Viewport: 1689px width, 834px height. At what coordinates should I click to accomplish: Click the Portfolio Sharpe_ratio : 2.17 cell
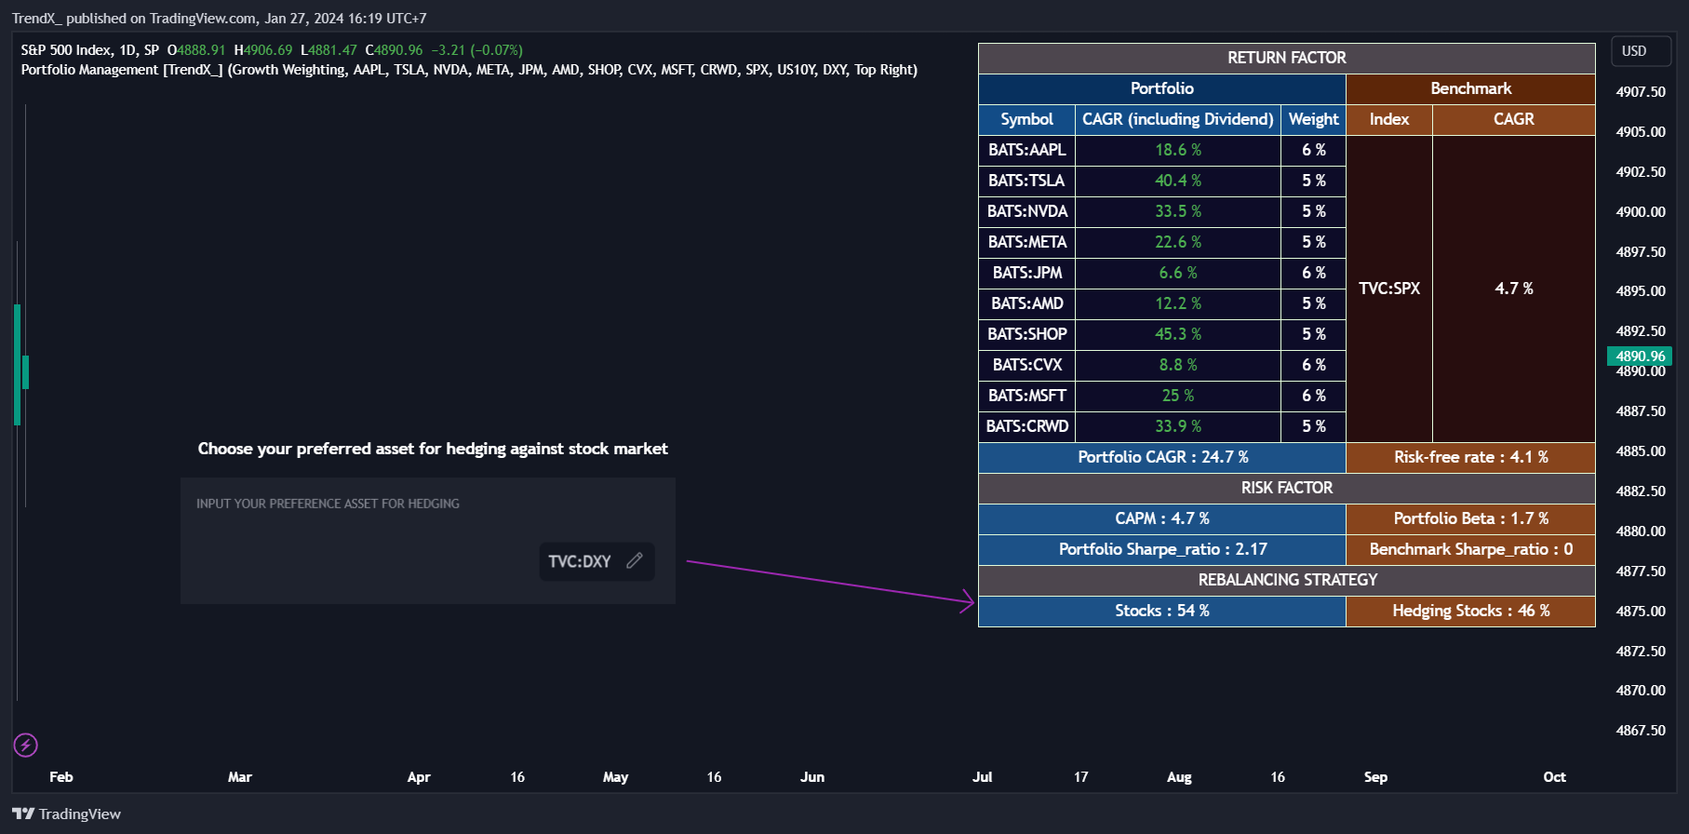coord(1162,549)
